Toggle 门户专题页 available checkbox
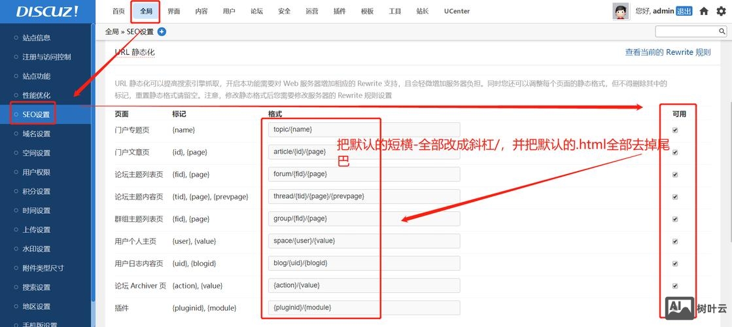This screenshot has width=732, height=327. point(675,130)
